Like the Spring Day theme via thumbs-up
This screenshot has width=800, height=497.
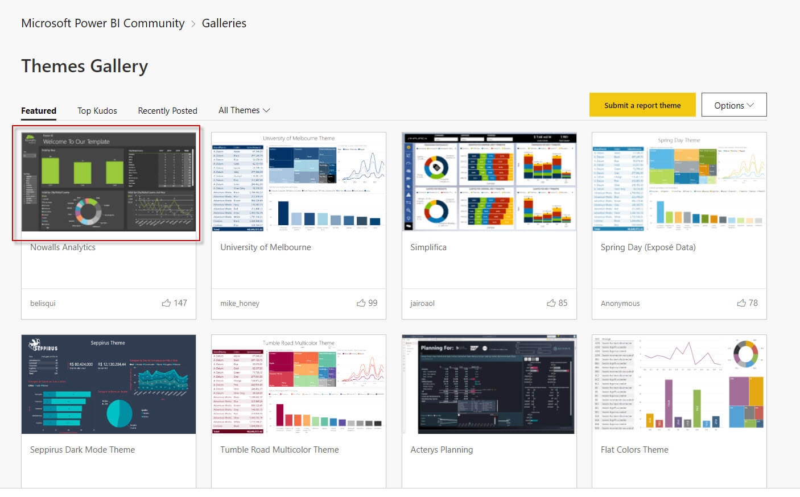point(741,303)
